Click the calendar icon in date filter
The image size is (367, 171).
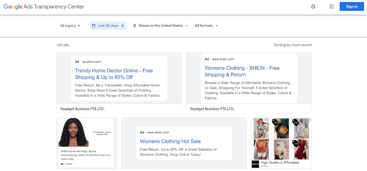pyautogui.click(x=94, y=26)
